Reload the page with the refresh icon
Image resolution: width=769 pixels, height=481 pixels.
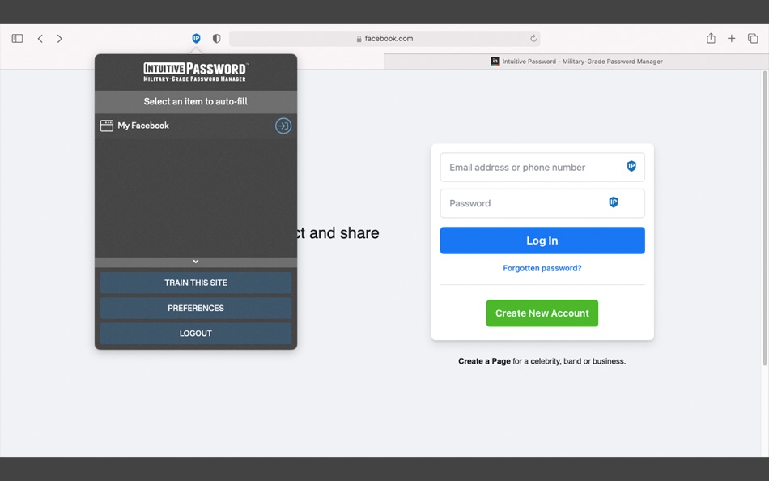point(533,38)
